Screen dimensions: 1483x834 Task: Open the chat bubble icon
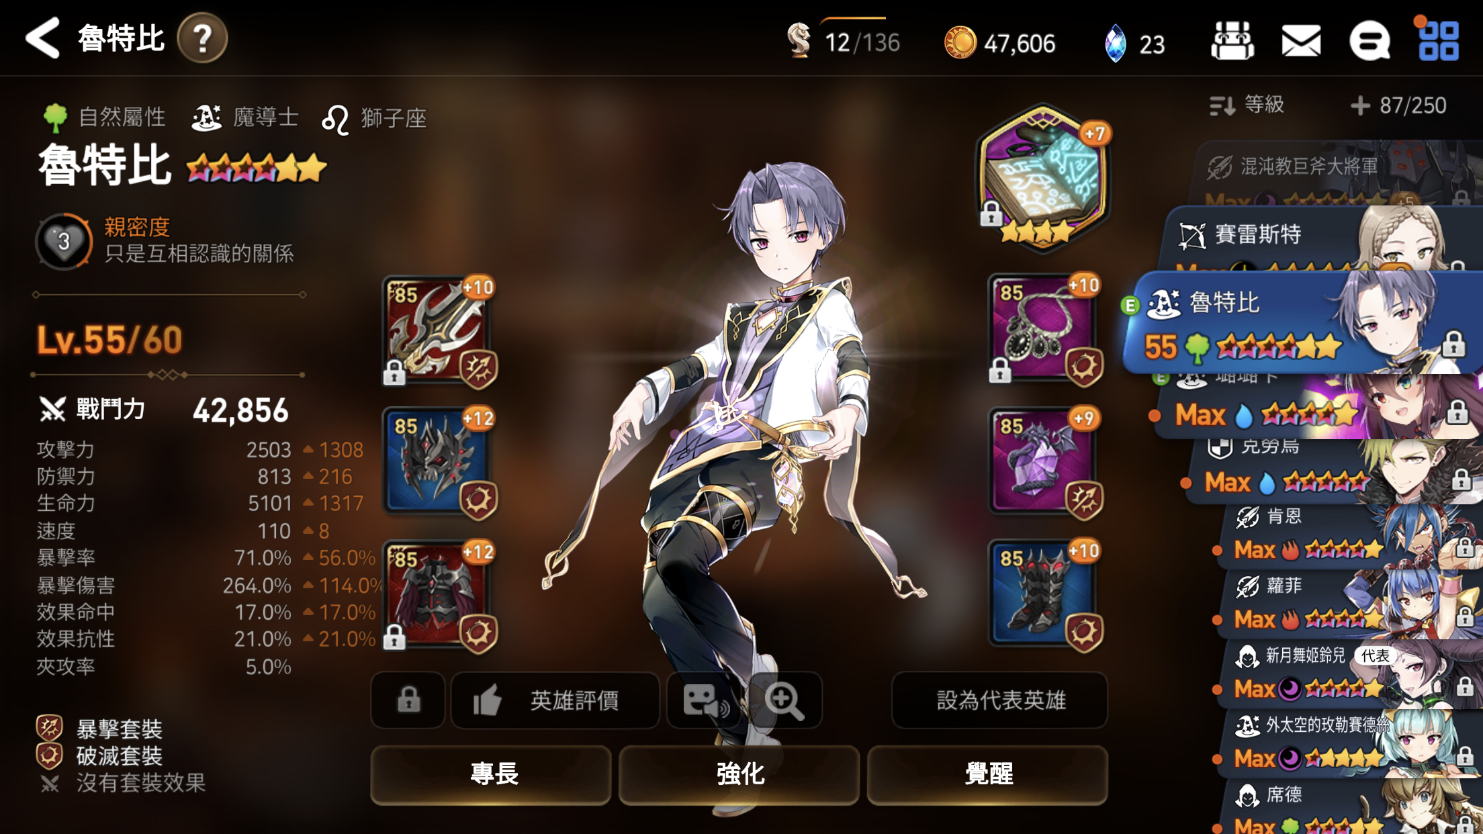[1369, 41]
